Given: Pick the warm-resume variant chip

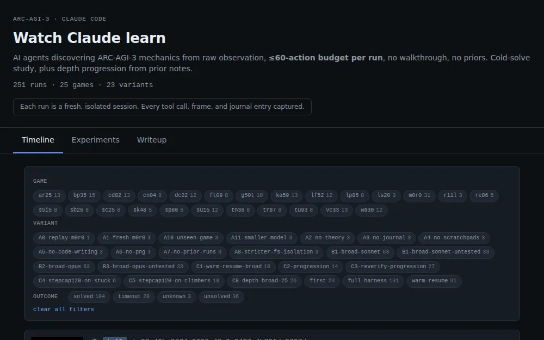Looking at the screenshot, I should coord(434,281).
